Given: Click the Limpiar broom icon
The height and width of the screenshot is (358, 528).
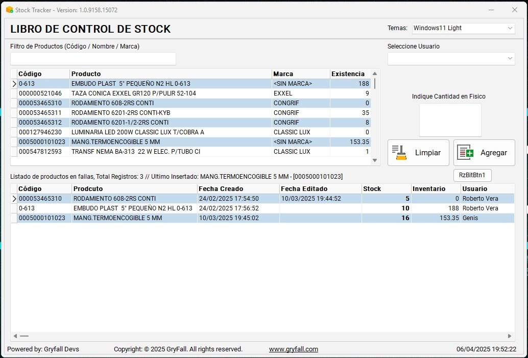Looking at the screenshot, I should (x=399, y=153).
